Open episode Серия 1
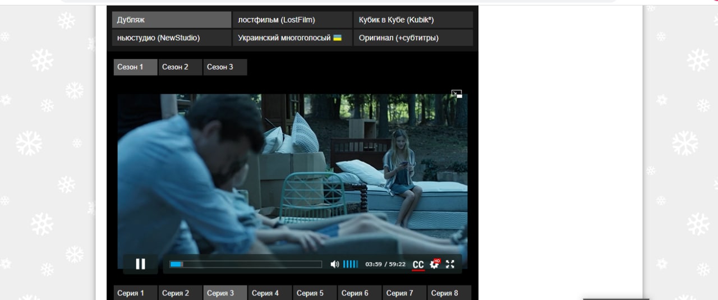This screenshot has height=300, width=718. [135, 293]
